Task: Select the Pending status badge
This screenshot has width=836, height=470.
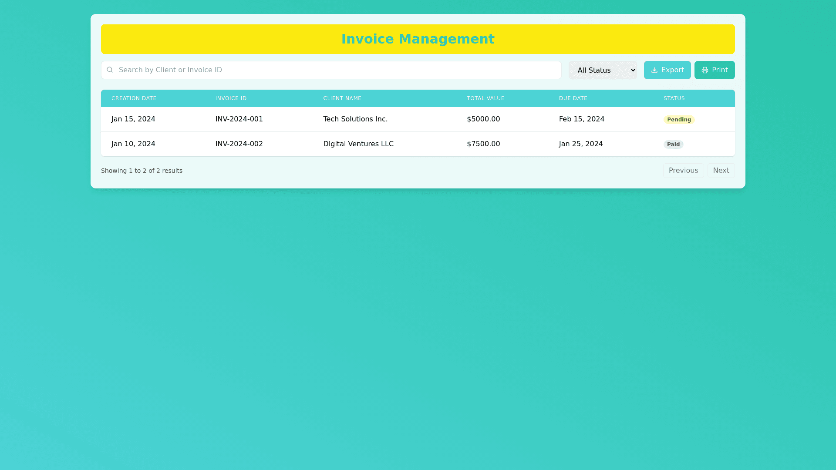Action: pos(678,120)
